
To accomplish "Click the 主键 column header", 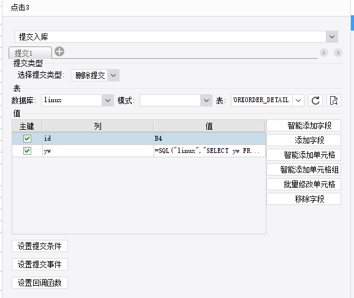I will 27,126.
